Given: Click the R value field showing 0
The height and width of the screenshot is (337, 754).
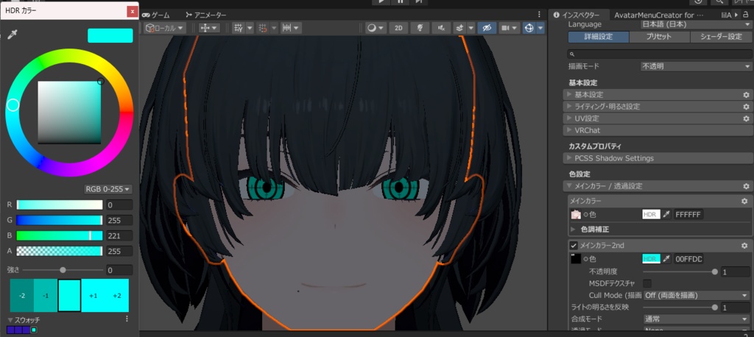Looking at the screenshot, I should click(x=119, y=205).
